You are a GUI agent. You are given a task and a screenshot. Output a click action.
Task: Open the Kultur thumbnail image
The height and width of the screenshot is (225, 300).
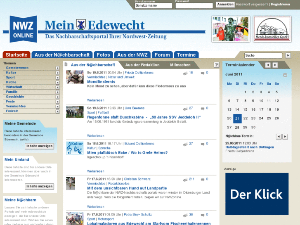click(x=75, y=148)
